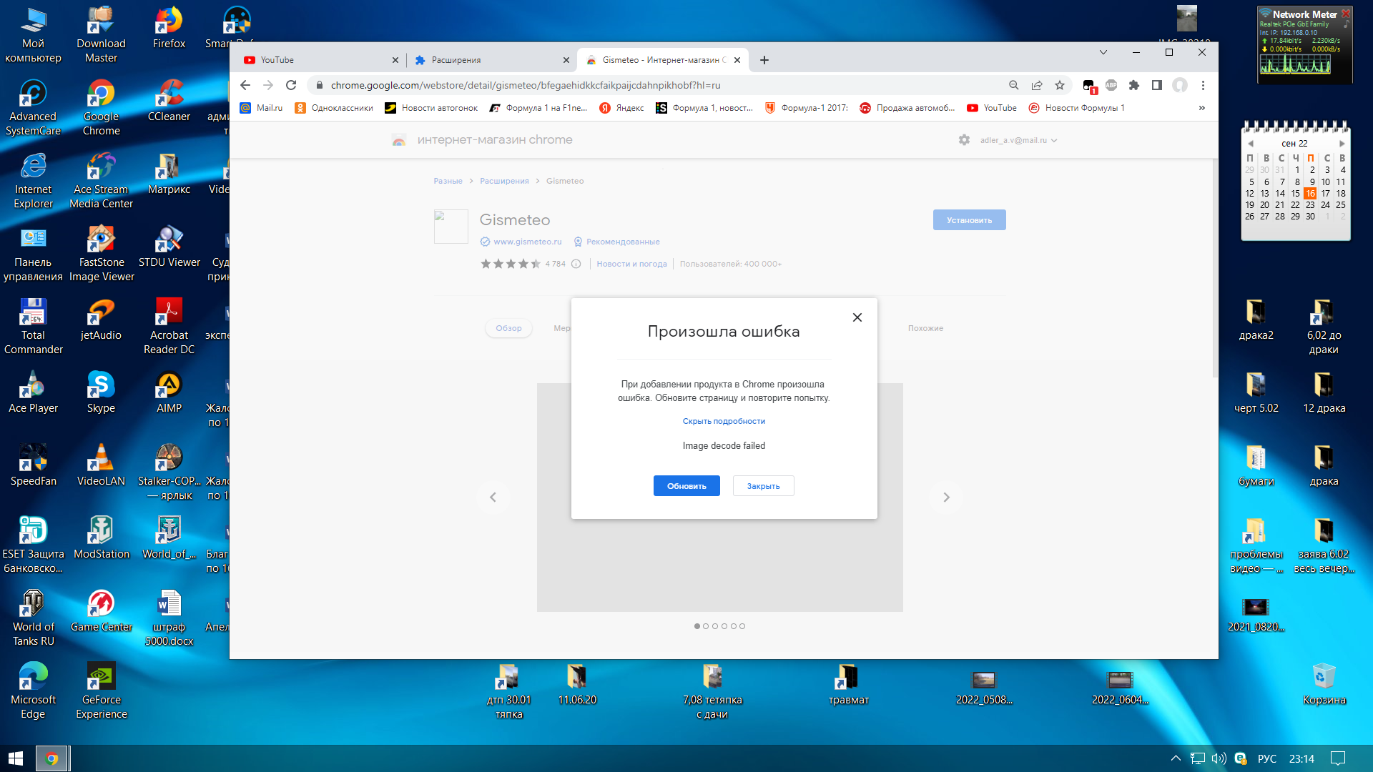Go back to previous page
The height and width of the screenshot is (772, 1373).
(245, 85)
